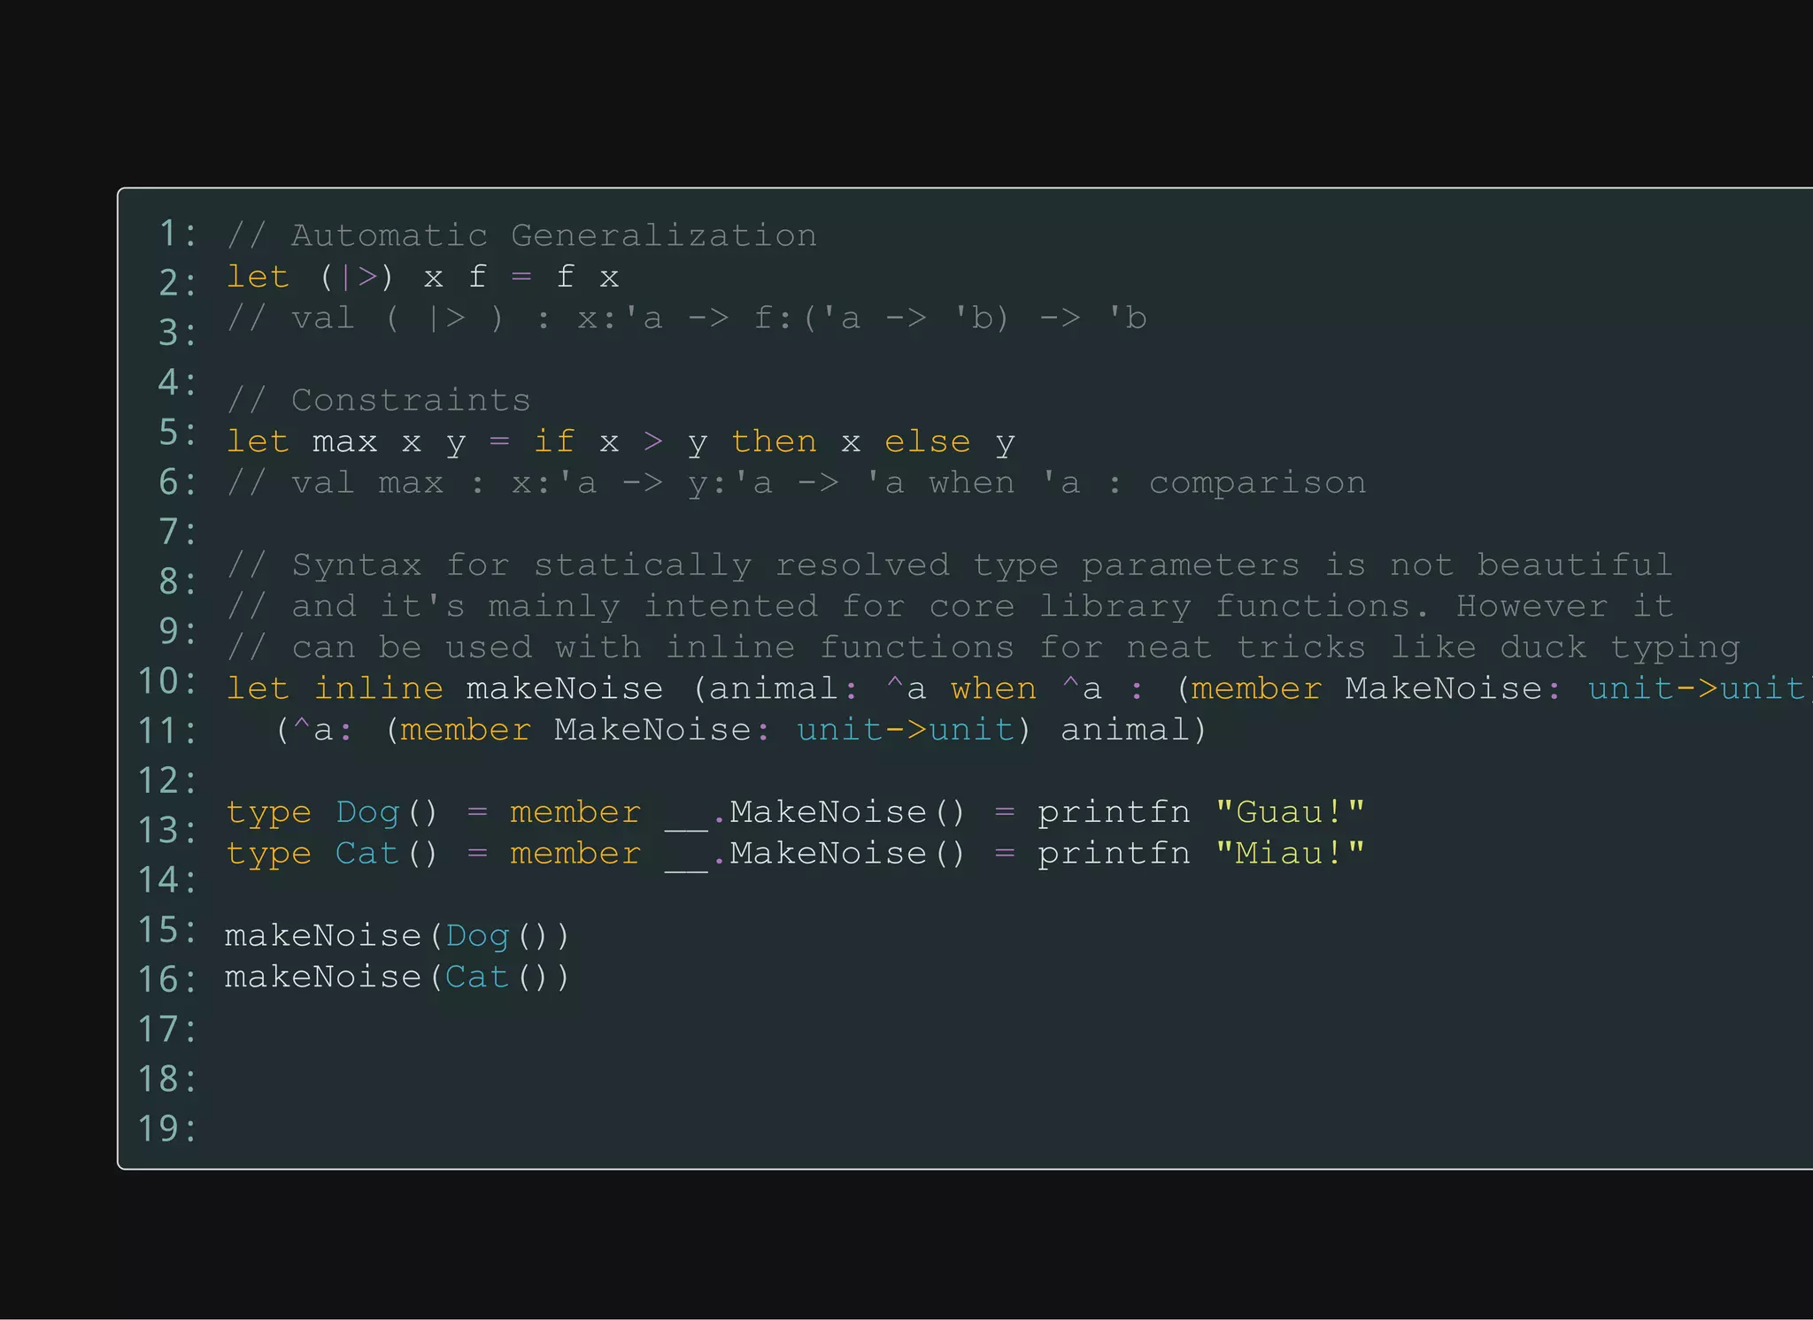Click the 'inline' keyword

[378, 688]
